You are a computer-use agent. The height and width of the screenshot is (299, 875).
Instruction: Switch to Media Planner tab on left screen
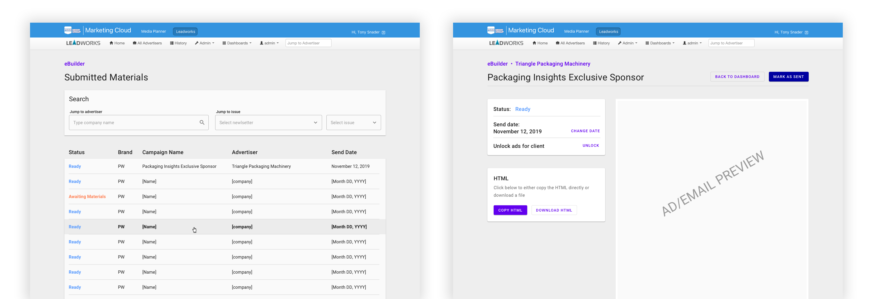point(153,32)
